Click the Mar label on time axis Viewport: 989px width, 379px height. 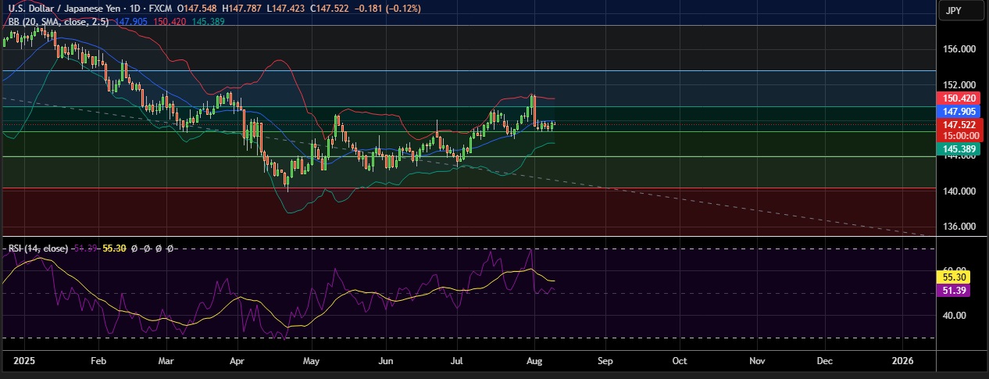[166, 362]
